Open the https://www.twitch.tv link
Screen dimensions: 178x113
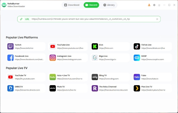[24, 48]
